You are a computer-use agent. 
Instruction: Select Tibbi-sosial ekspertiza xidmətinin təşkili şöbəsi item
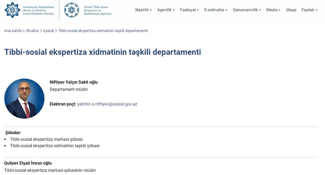coord(55,146)
